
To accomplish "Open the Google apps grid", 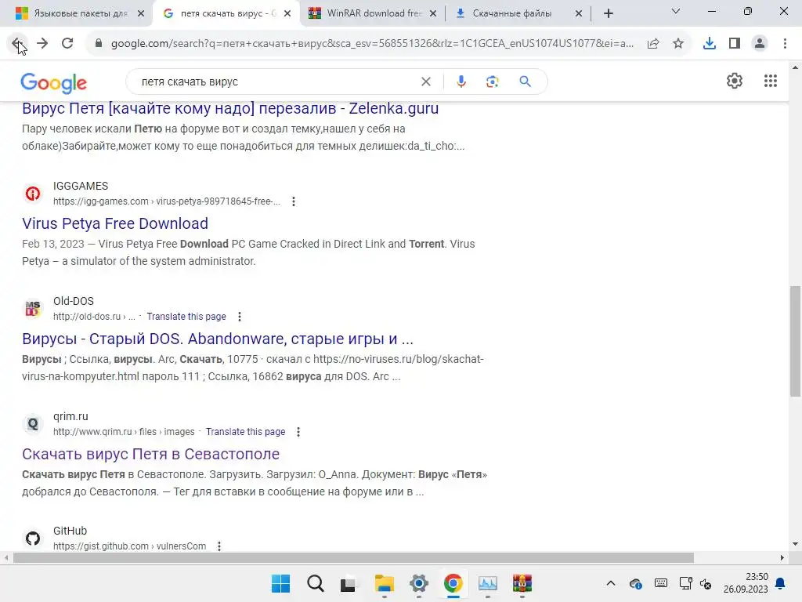I will 771,81.
